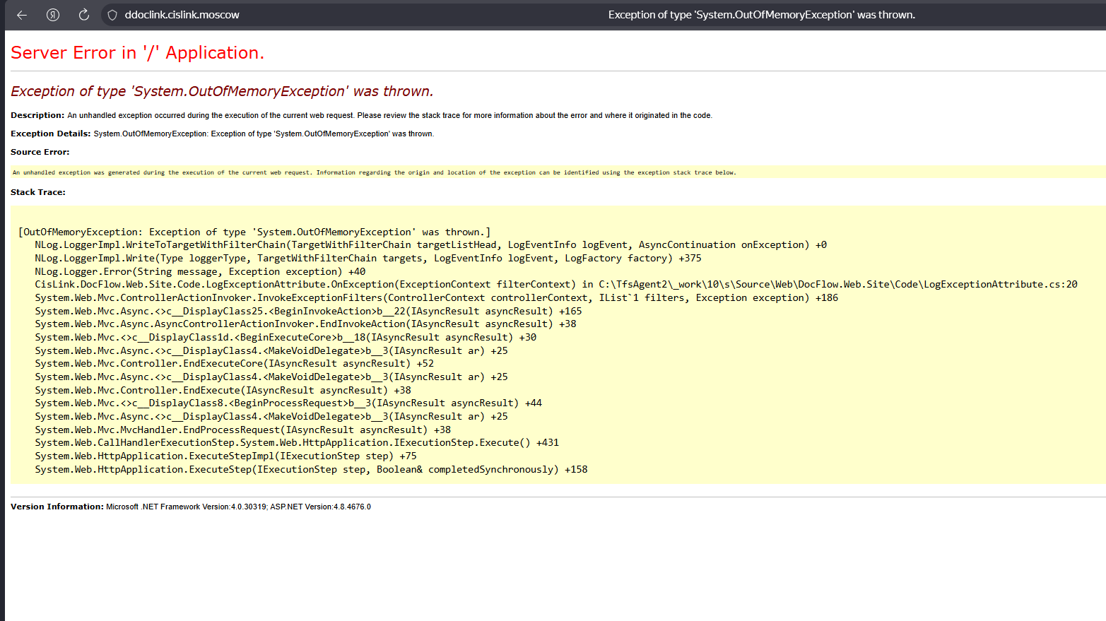Select the "Stack Trace:" label

[38, 192]
